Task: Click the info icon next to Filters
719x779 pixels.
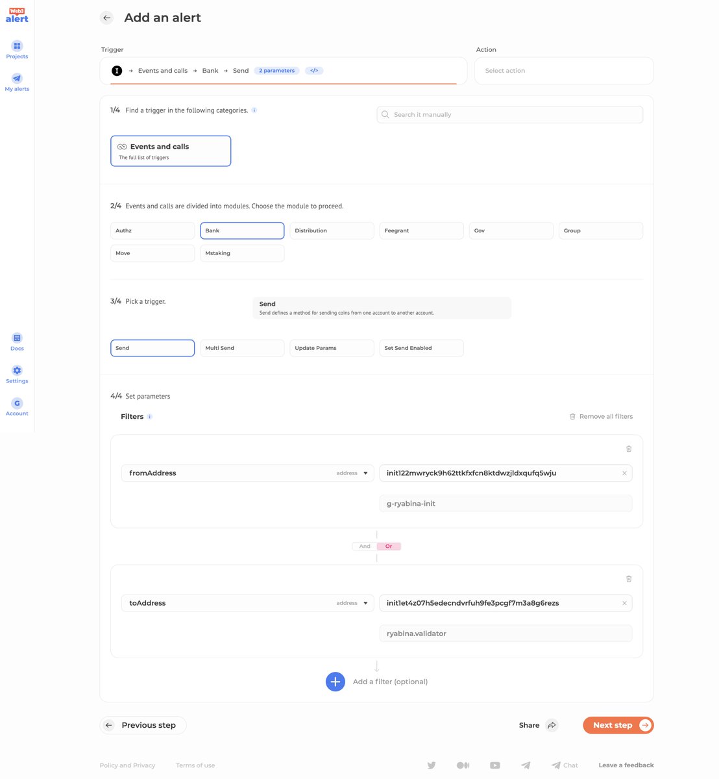Action: point(149,417)
